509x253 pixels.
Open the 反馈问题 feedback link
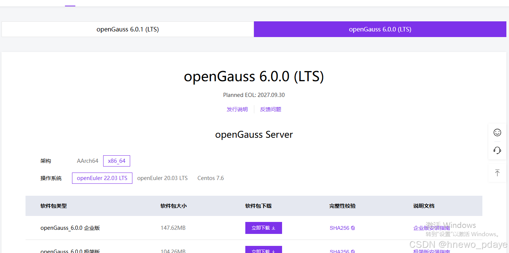coord(271,109)
